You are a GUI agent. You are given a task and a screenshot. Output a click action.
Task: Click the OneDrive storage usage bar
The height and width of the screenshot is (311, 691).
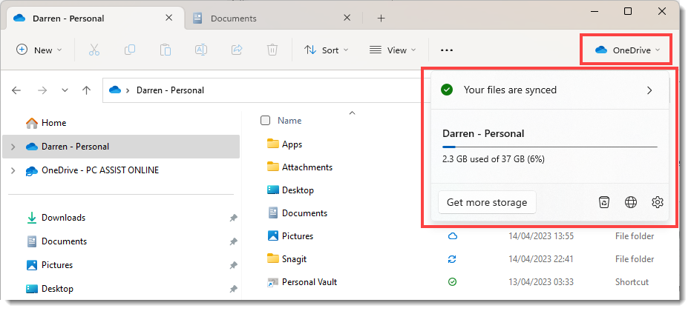point(549,147)
